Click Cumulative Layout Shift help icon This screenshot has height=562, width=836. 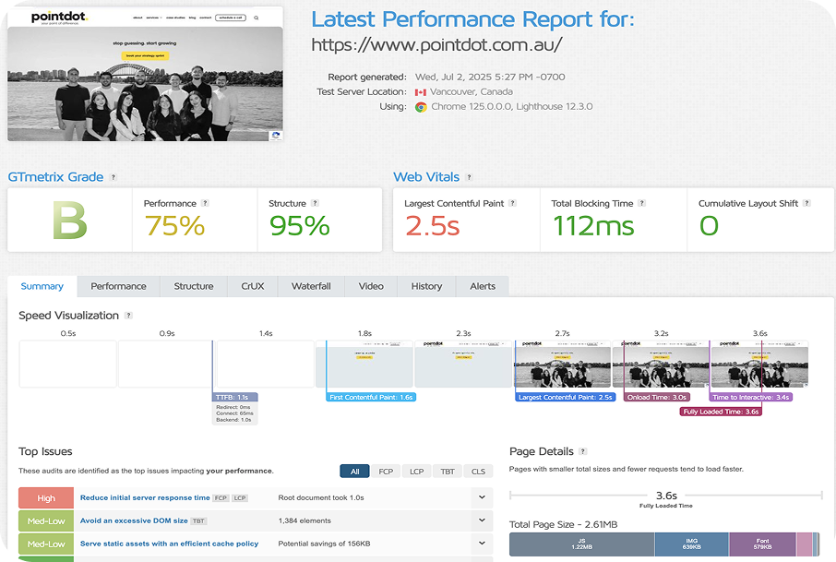coord(806,203)
